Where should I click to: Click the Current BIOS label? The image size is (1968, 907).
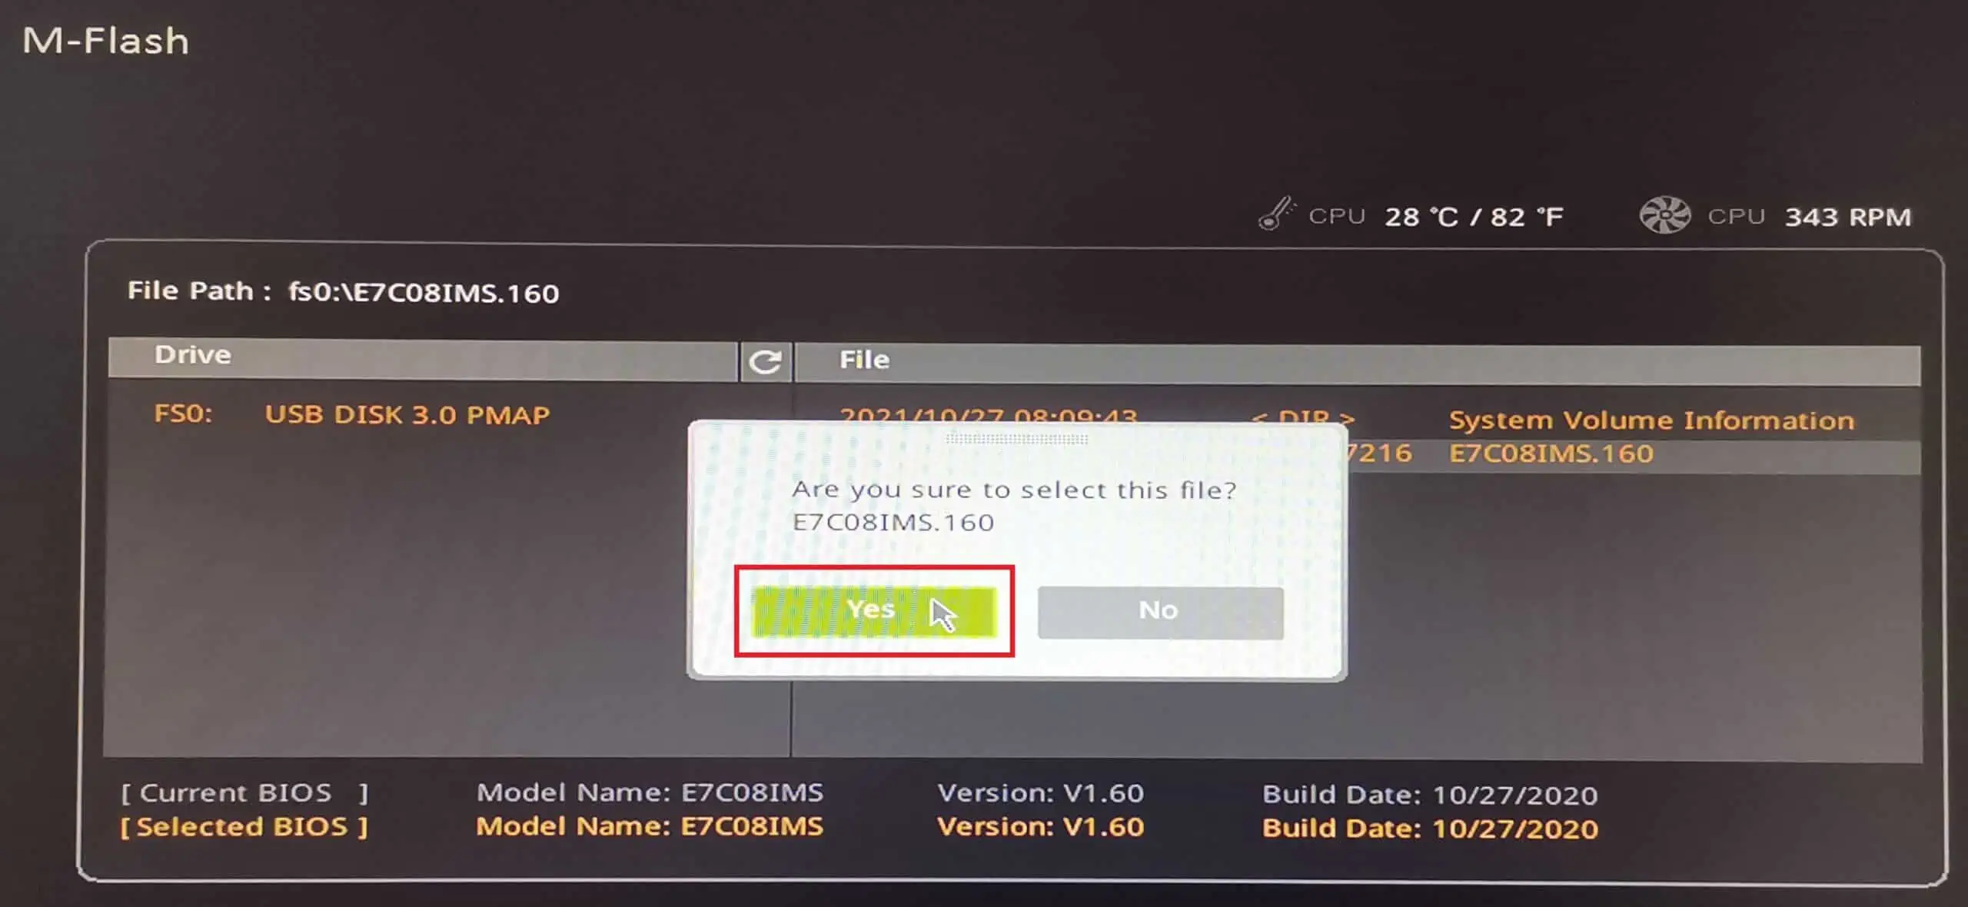click(x=244, y=792)
